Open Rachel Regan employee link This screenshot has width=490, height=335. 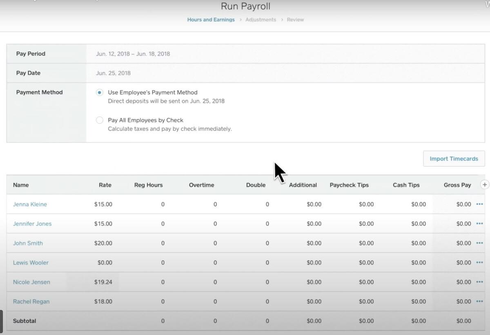pos(31,302)
